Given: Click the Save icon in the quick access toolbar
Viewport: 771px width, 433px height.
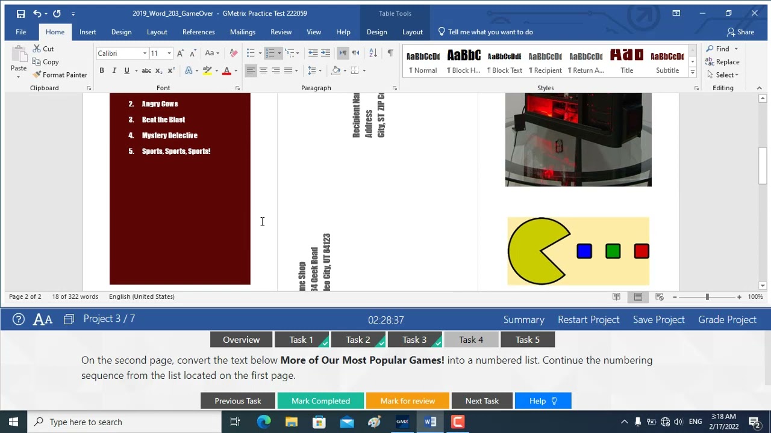Looking at the screenshot, I should [20, 13].
